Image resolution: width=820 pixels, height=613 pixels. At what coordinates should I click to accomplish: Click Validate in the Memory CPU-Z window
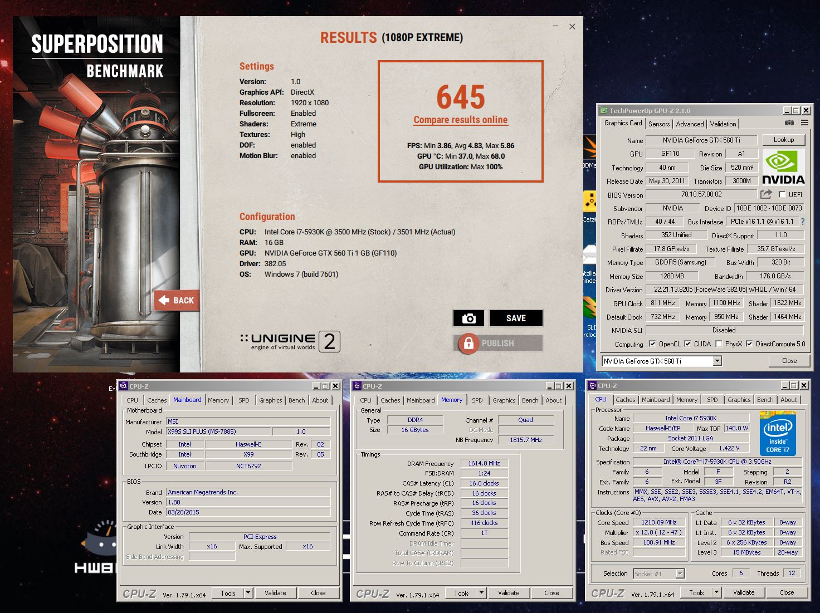click(x=509, y=593)
